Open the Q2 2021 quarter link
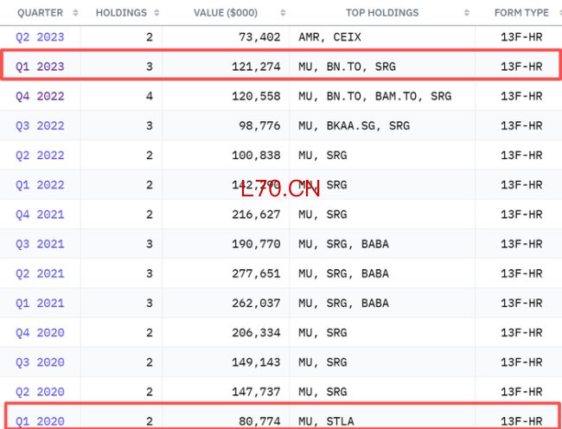 coord(40,273)
